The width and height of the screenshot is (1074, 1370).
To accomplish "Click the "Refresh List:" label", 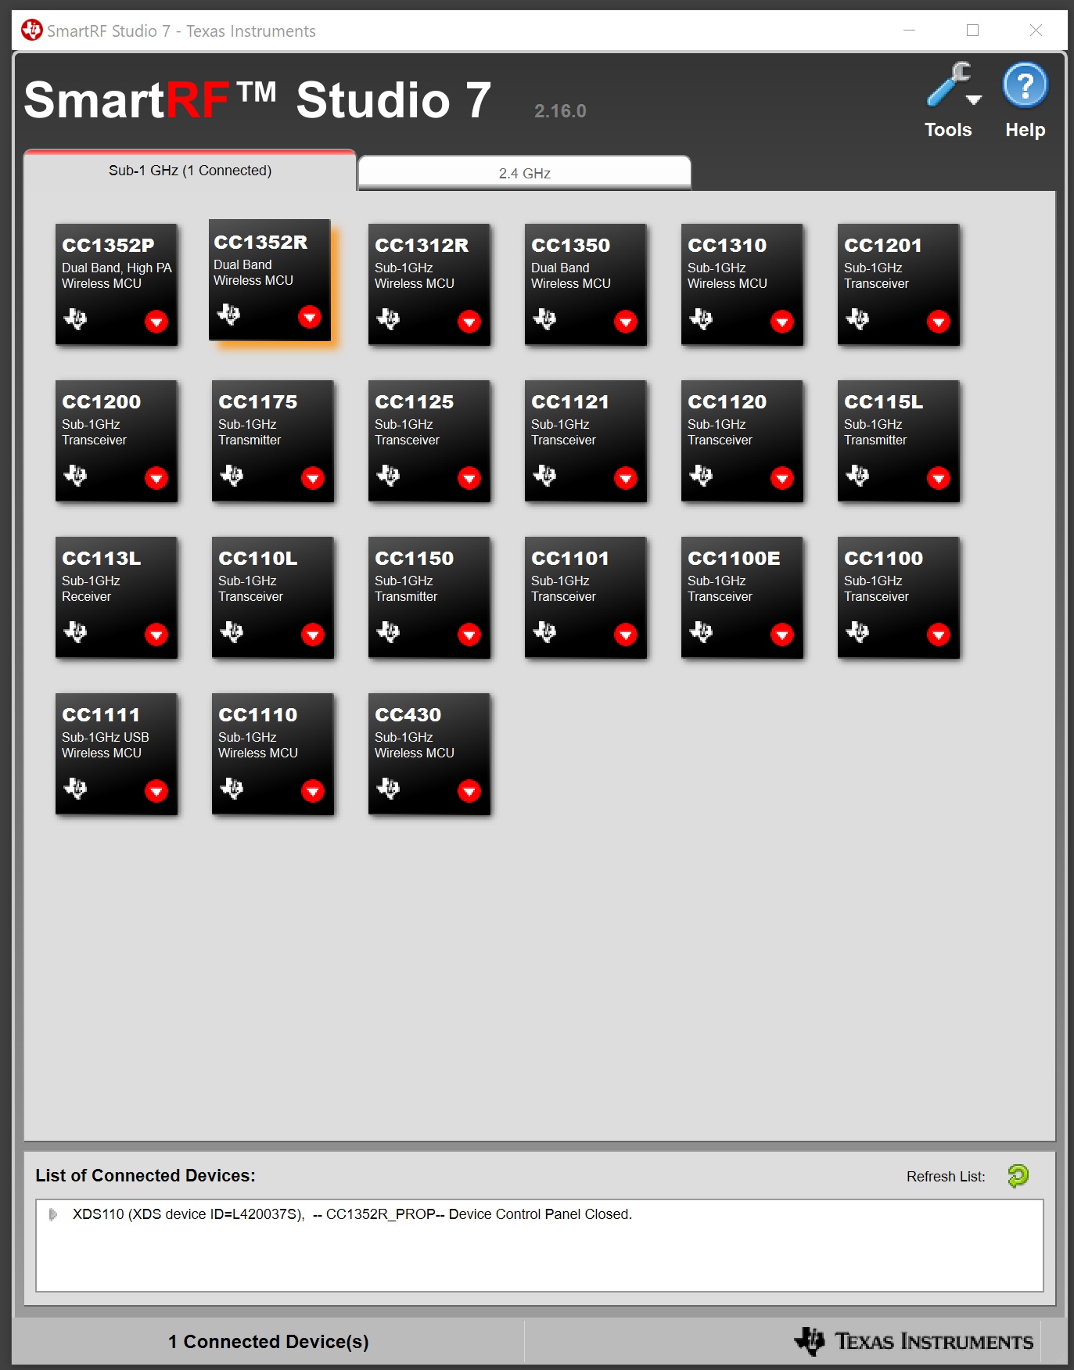I will pyautogui.click(x=946, y=1177).
